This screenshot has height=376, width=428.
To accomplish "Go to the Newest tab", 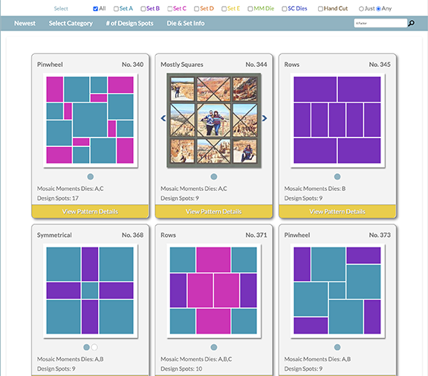I will pyautogui.click(x=25, y=23).
